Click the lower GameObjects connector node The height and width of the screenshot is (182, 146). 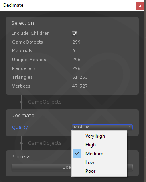coord(21,143)
